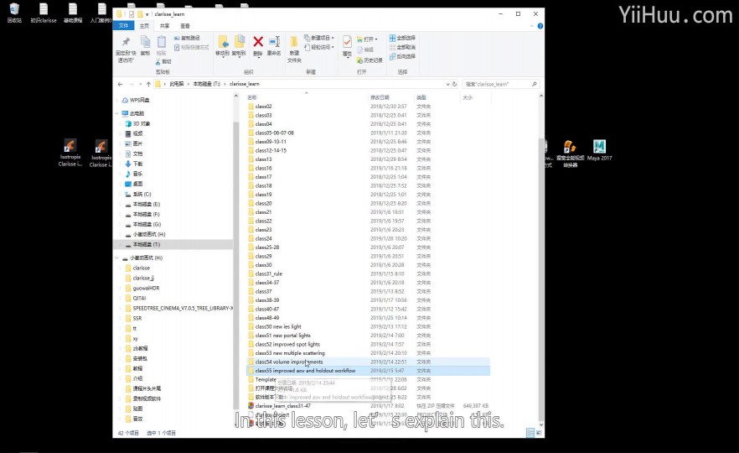
Task: Click the search magnifier icon
Action: (535, 84)
